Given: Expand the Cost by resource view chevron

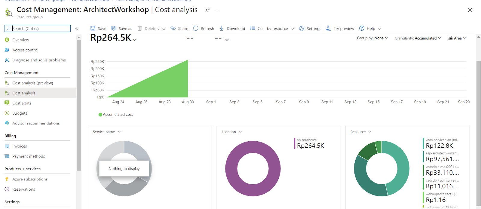Looking at the screenshot, I should coord(292,29).
